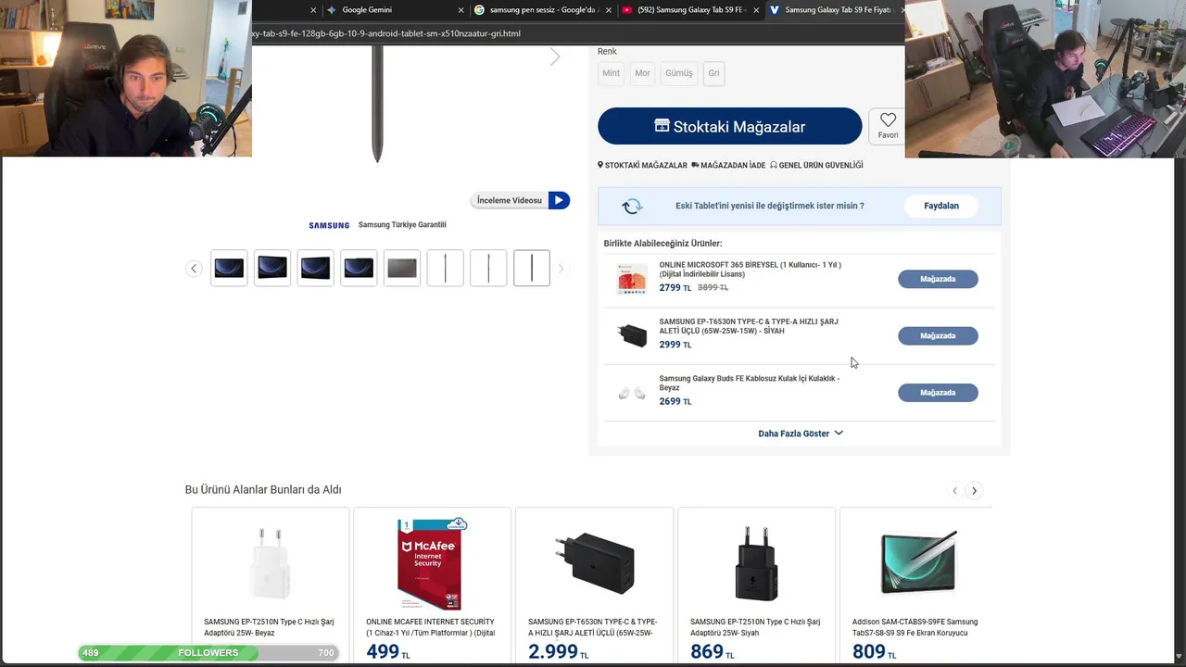Choose the Mor color option
Image resolution: width=1186 pixels, height=667 pixels.
click(642, 73)
